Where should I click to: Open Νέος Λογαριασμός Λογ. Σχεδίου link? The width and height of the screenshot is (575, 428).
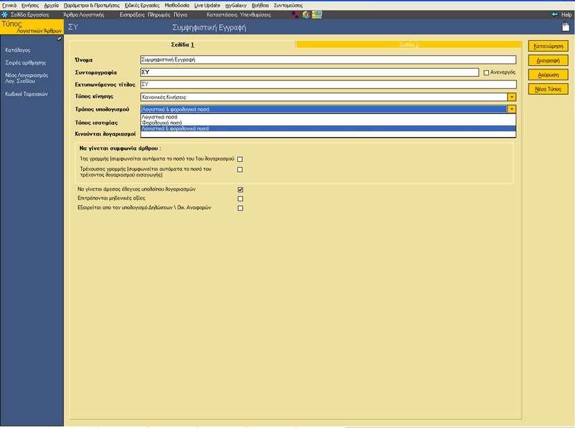pyautogui.click(x=27, y=78)
